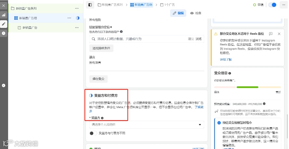Click half-circle status icon beside 新销量广告组
289x149 pixels.
78,18
